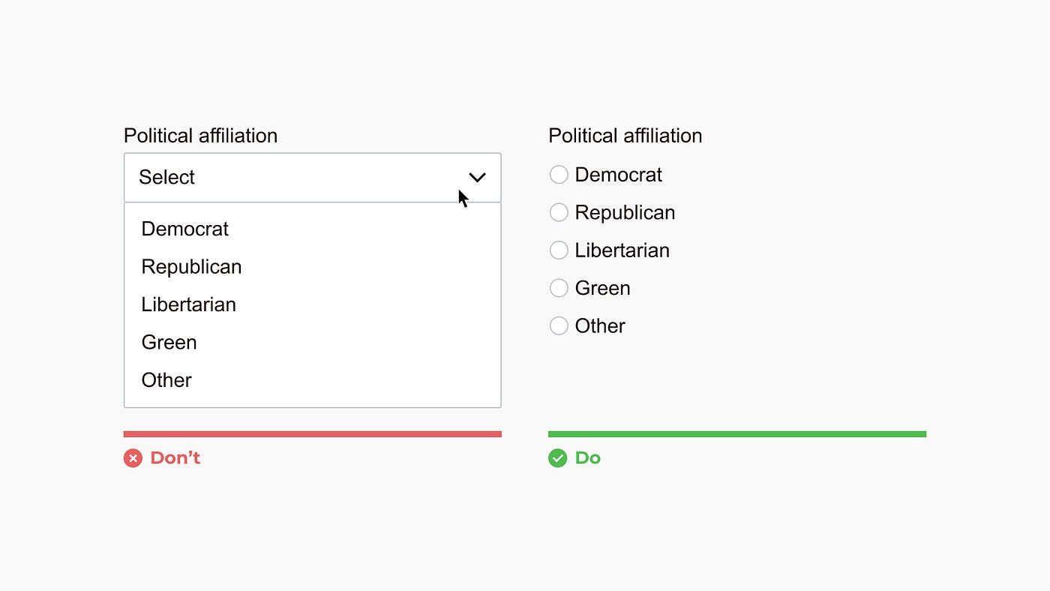Click Political affiliation label above the dropdown
The image size is (1050, 591).
click(x=200, y=136)
